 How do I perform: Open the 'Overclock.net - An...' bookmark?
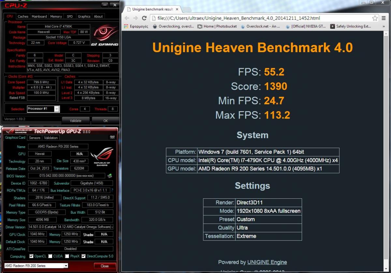point(260,26)
